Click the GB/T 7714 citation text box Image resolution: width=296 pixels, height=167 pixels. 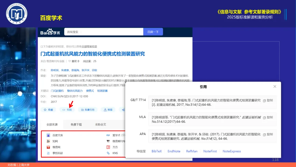click(x=212, y=102)
